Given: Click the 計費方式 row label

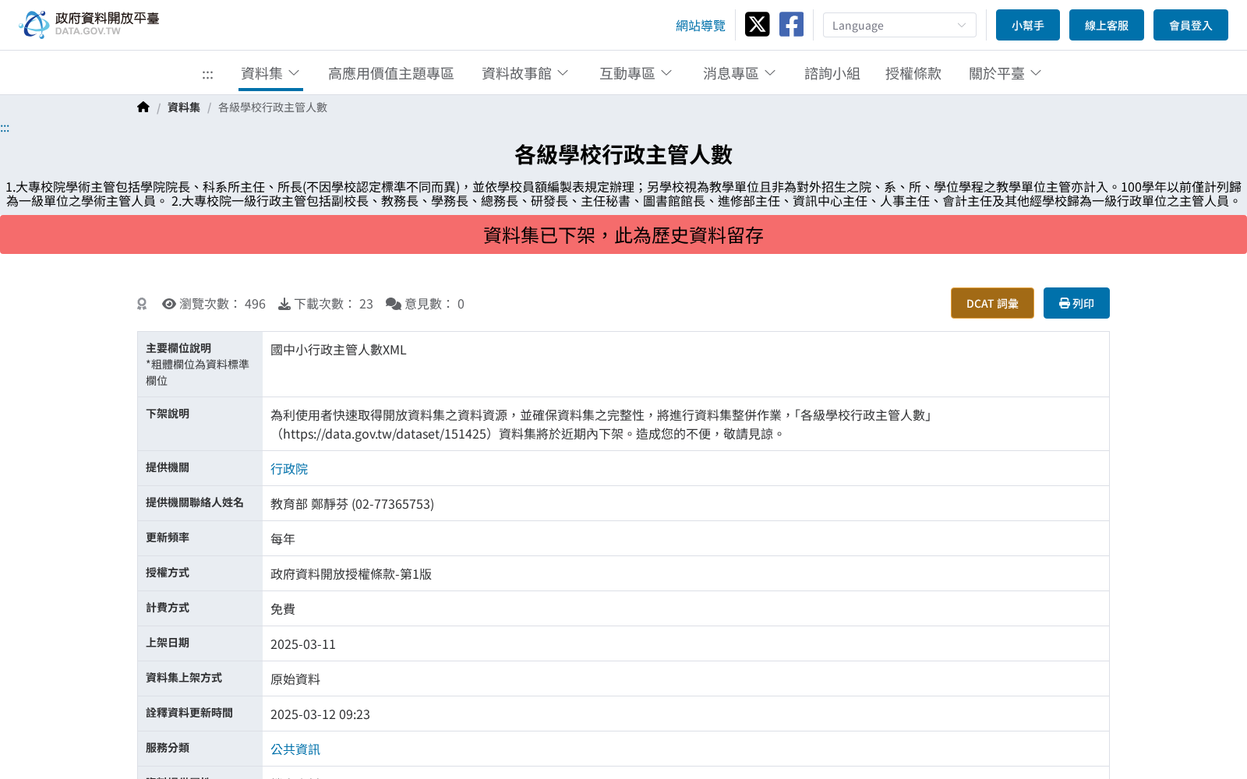Looking at the screenshot, I should click(168, 608).
